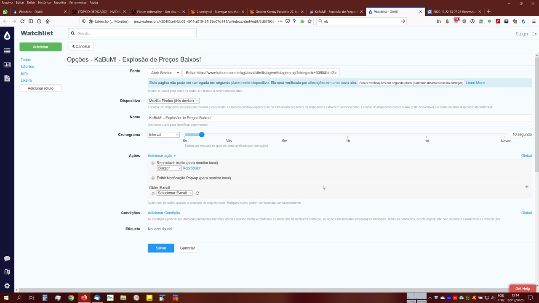Viewport: 539px width, 303px height.
Task: Delete the Reproduzir Áudio action trash icon
Action: point(153,163)
